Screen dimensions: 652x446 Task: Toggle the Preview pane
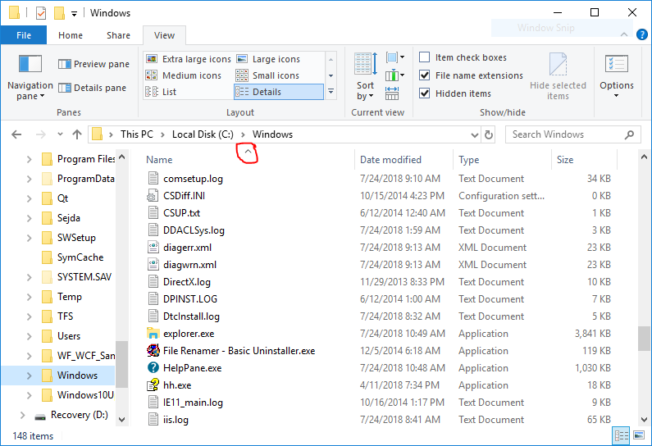click(93, 64)
